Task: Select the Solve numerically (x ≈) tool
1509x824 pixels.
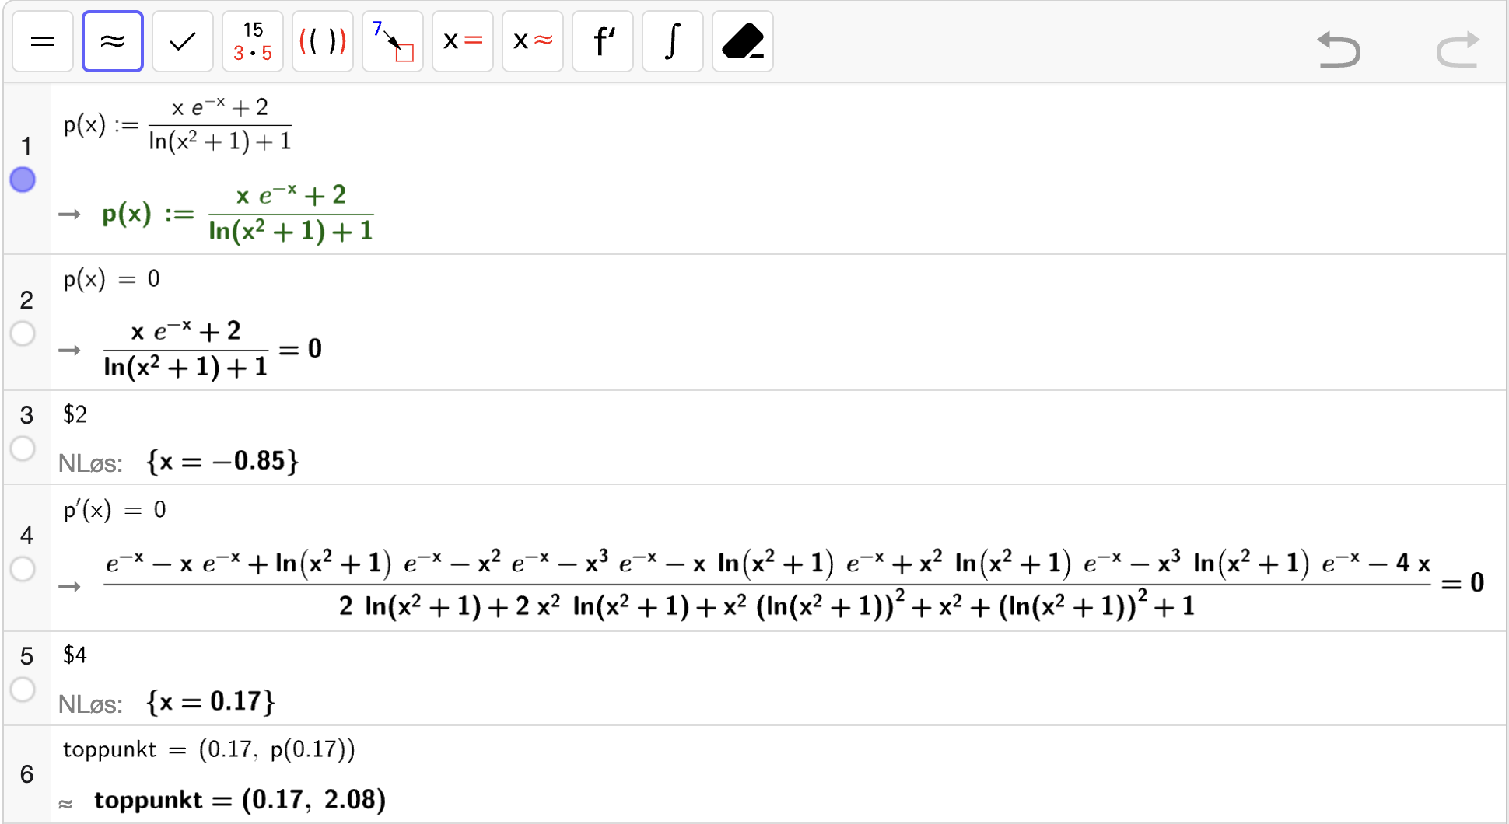Action: 533,41
